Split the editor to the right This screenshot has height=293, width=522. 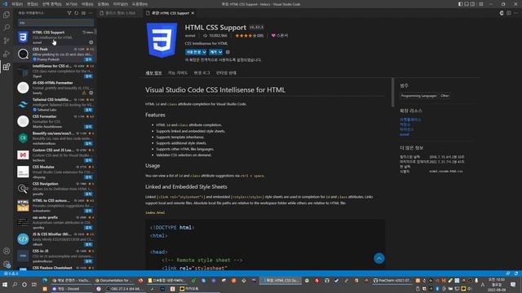pos(509,13)
